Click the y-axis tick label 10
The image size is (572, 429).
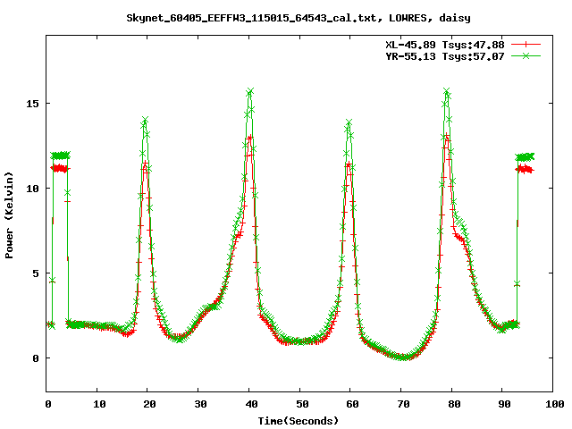click(x=32, y=189)
